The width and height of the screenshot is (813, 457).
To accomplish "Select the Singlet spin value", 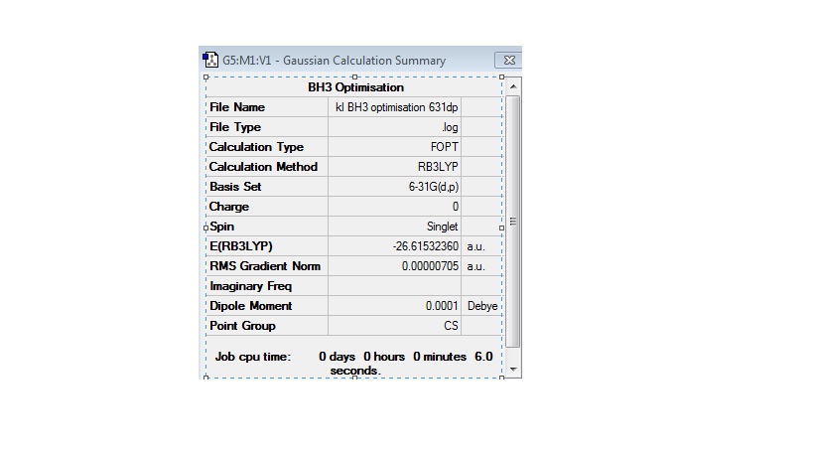I will click(x=443, y=227).
